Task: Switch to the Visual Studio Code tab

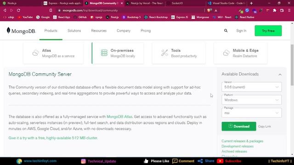Action: (227, 3)
